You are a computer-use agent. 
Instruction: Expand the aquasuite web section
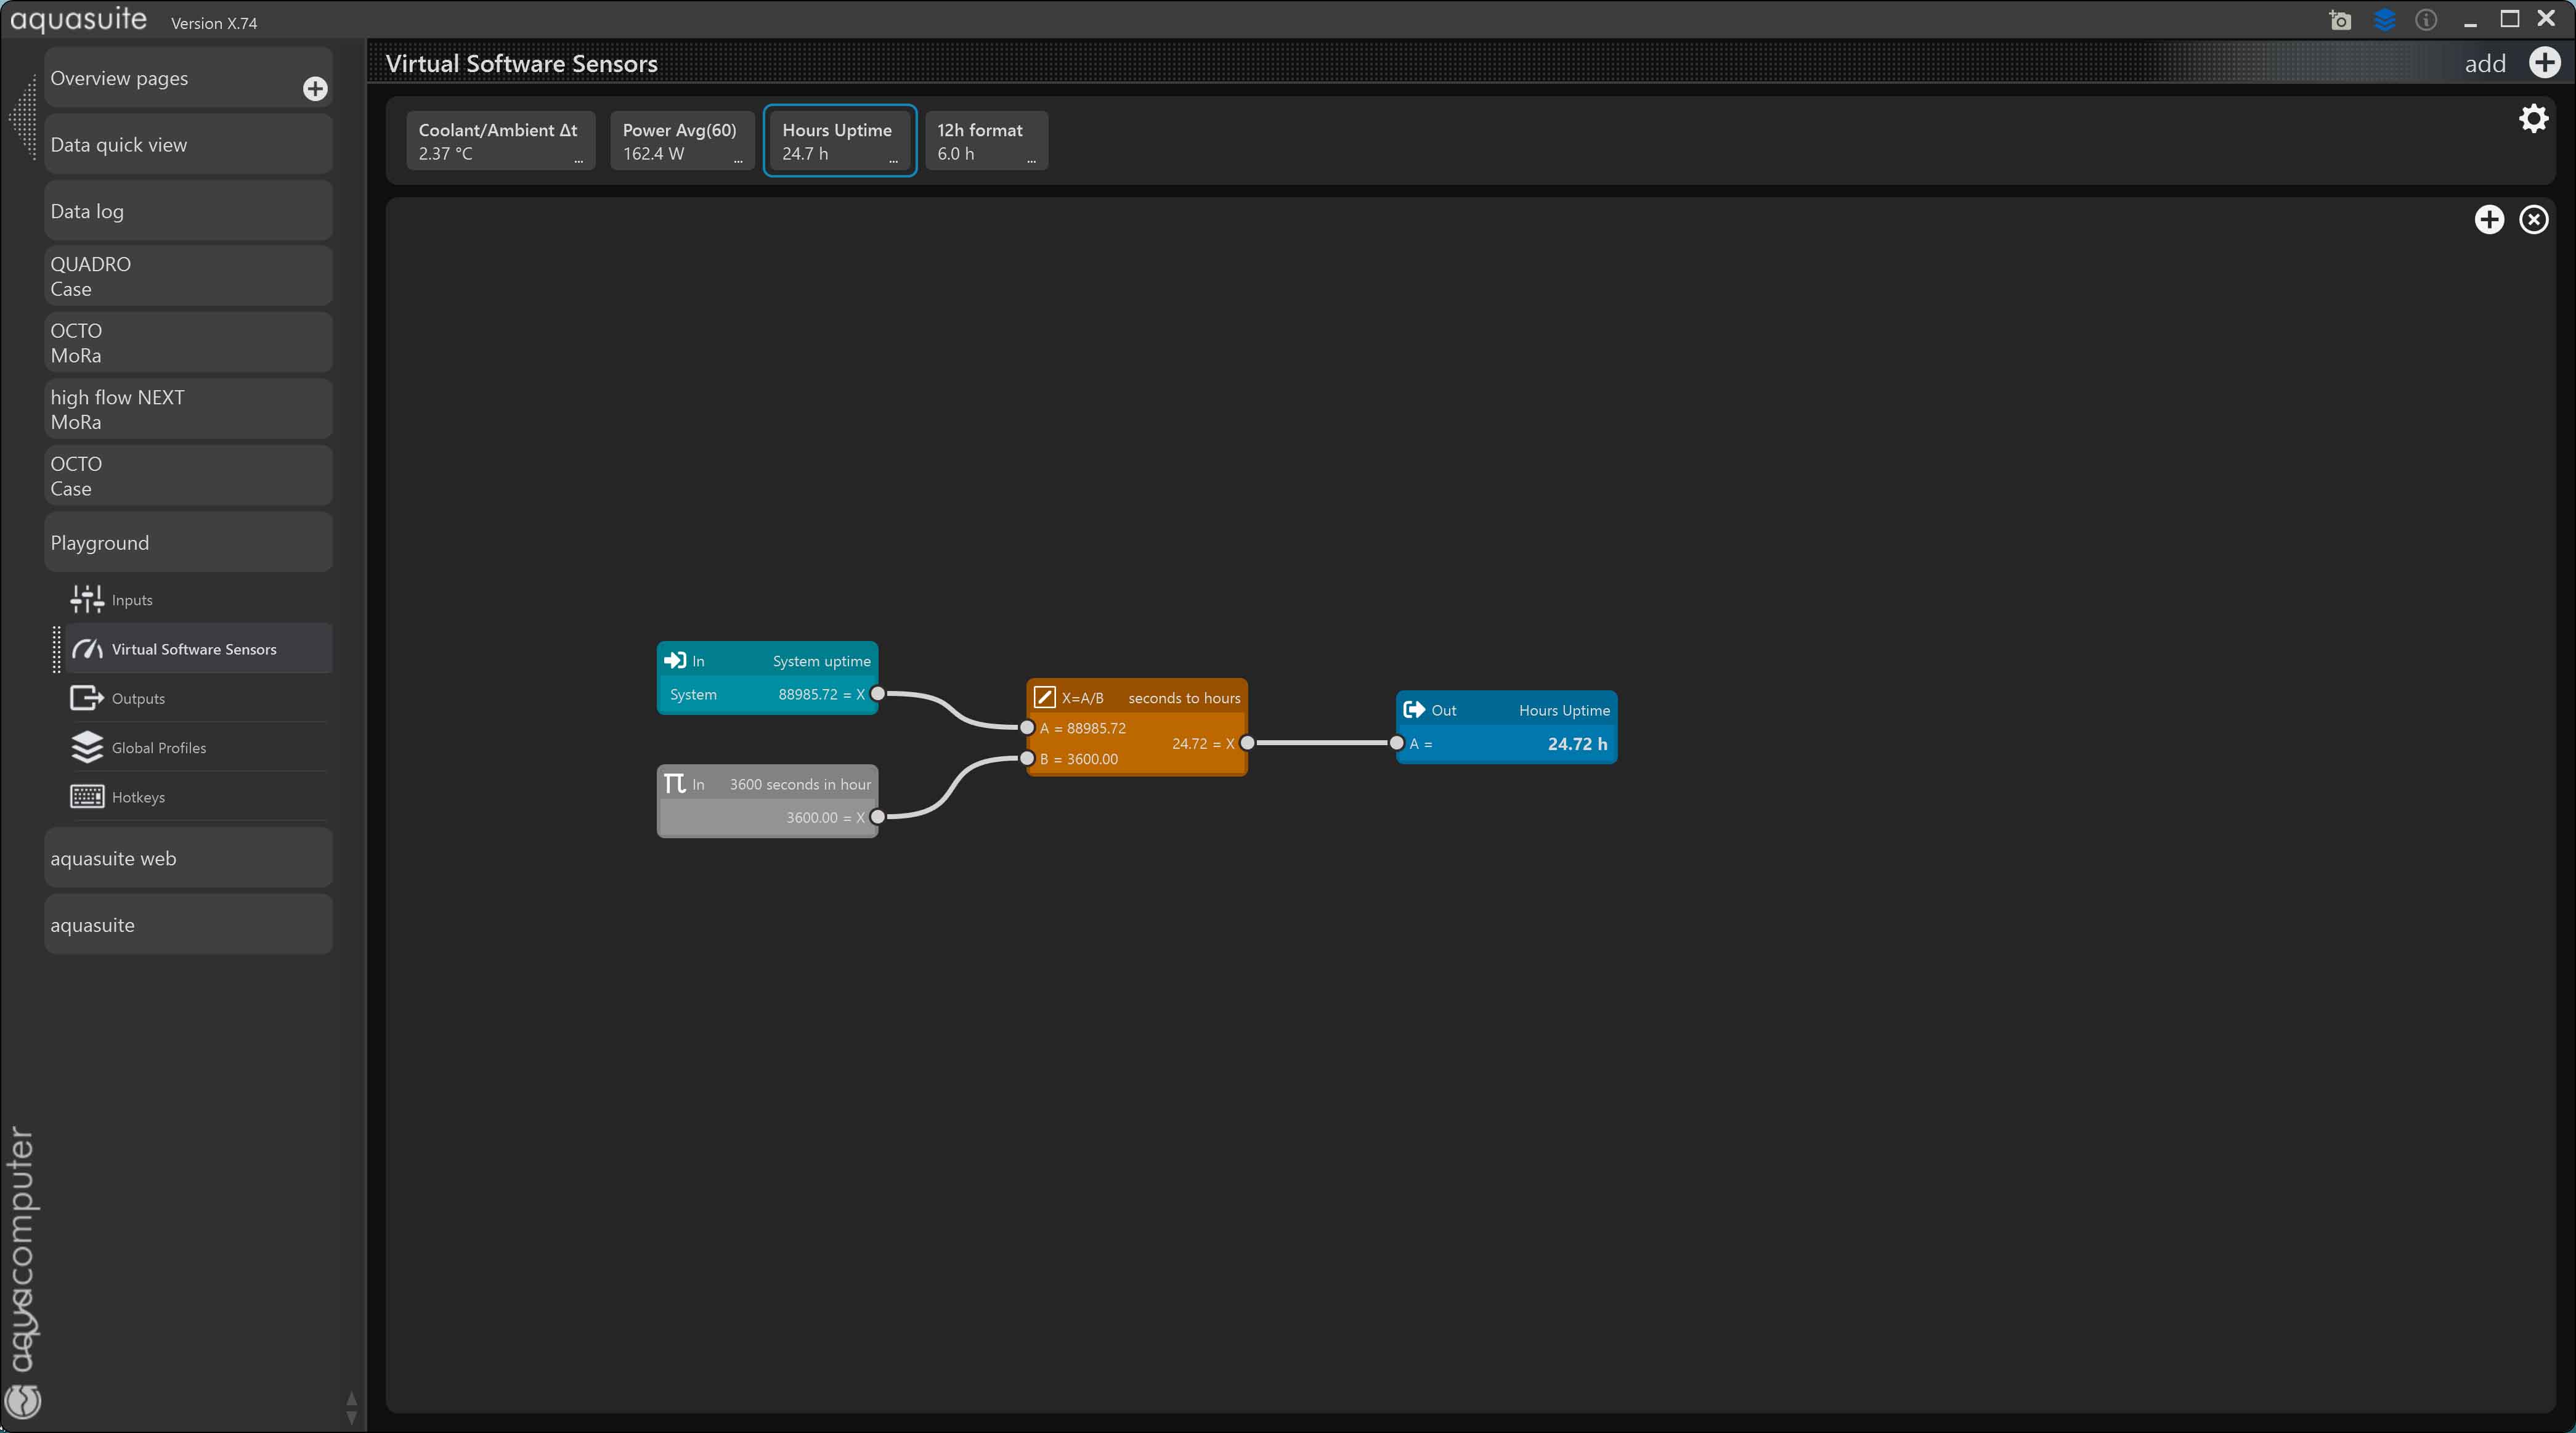188,859
